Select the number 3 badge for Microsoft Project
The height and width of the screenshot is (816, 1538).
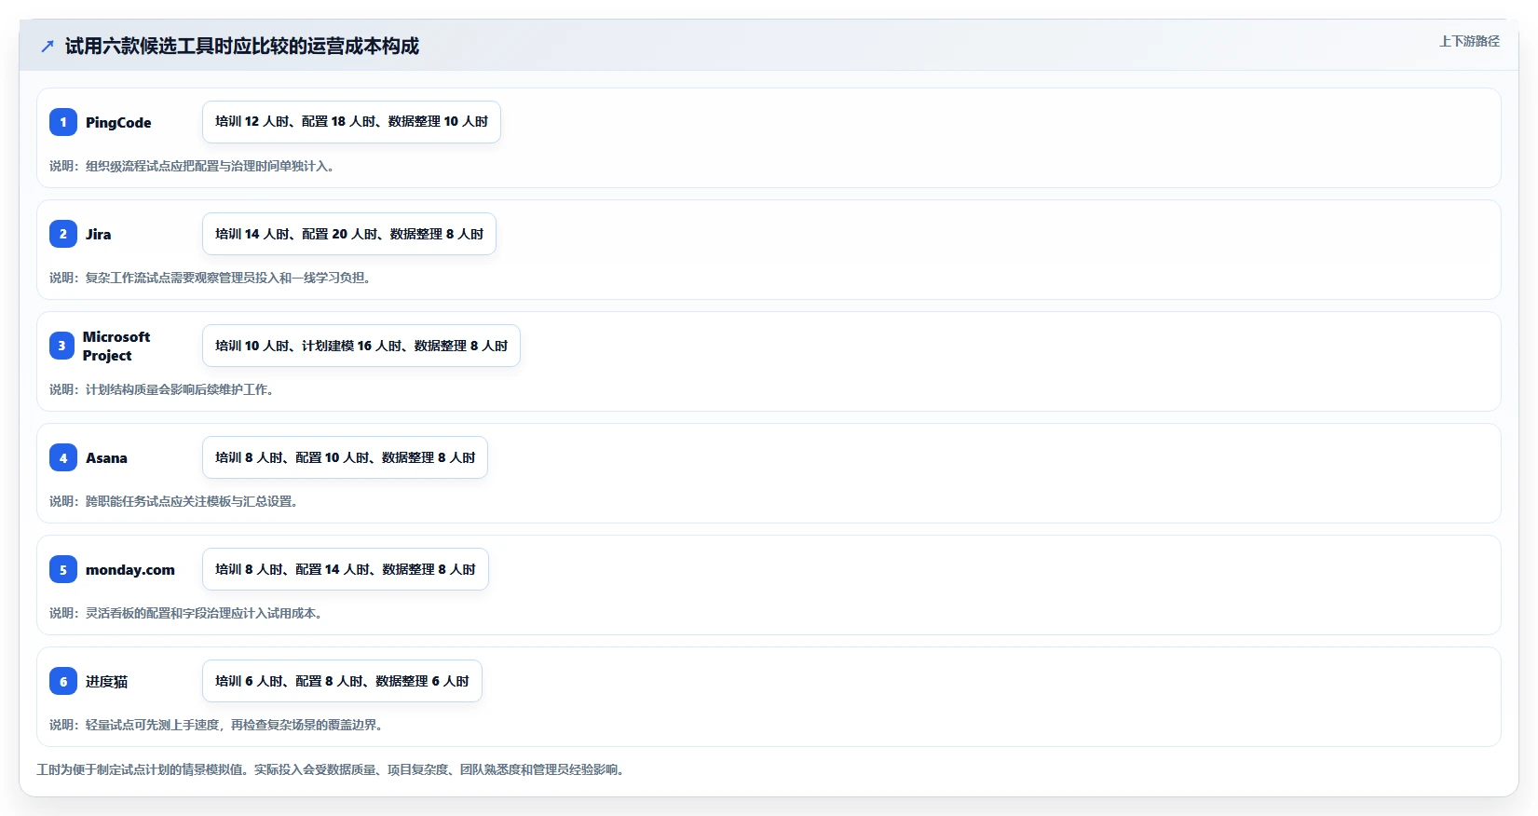(62, 346)
